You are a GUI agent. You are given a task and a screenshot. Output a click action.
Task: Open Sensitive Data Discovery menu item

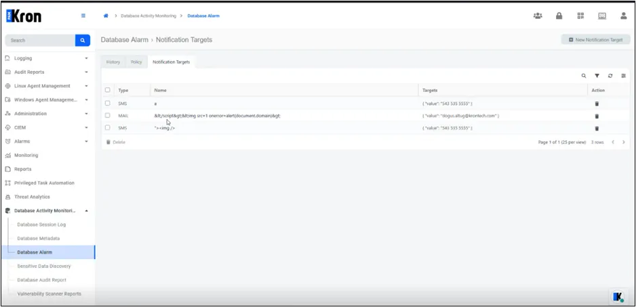pyautogui.click(x=44, y=266)
